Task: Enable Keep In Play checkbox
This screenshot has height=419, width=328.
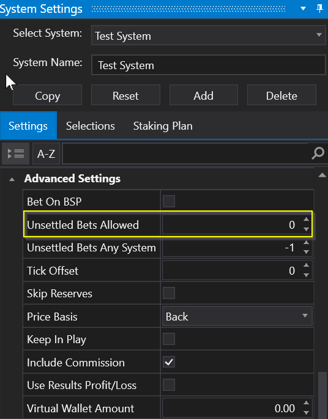Action: (169, 339)
